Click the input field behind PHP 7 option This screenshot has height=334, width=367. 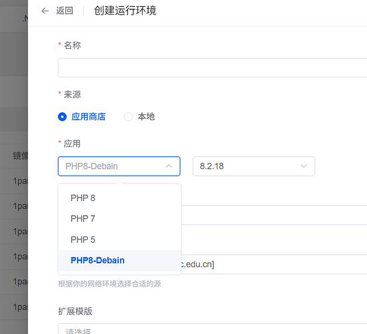click(274, 215)
